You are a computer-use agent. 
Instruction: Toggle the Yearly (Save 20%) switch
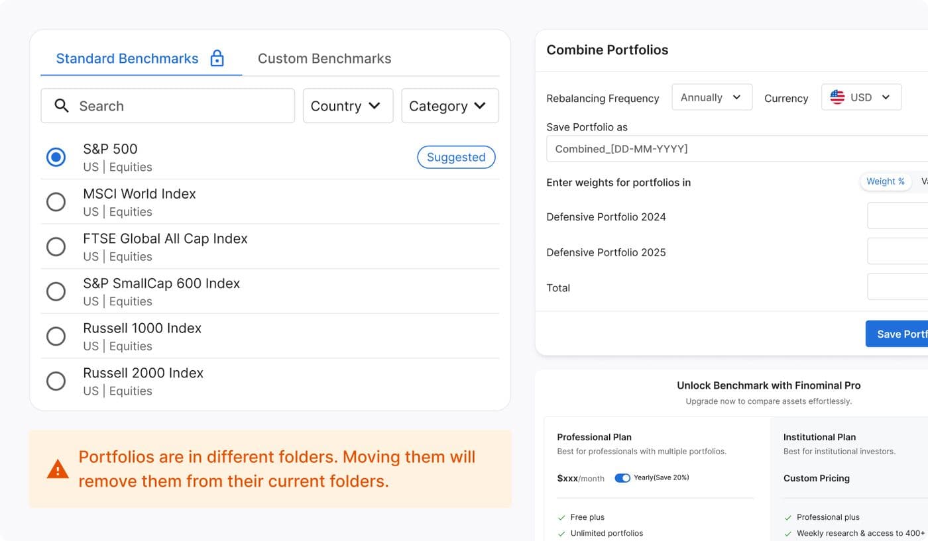coord(622,478)
